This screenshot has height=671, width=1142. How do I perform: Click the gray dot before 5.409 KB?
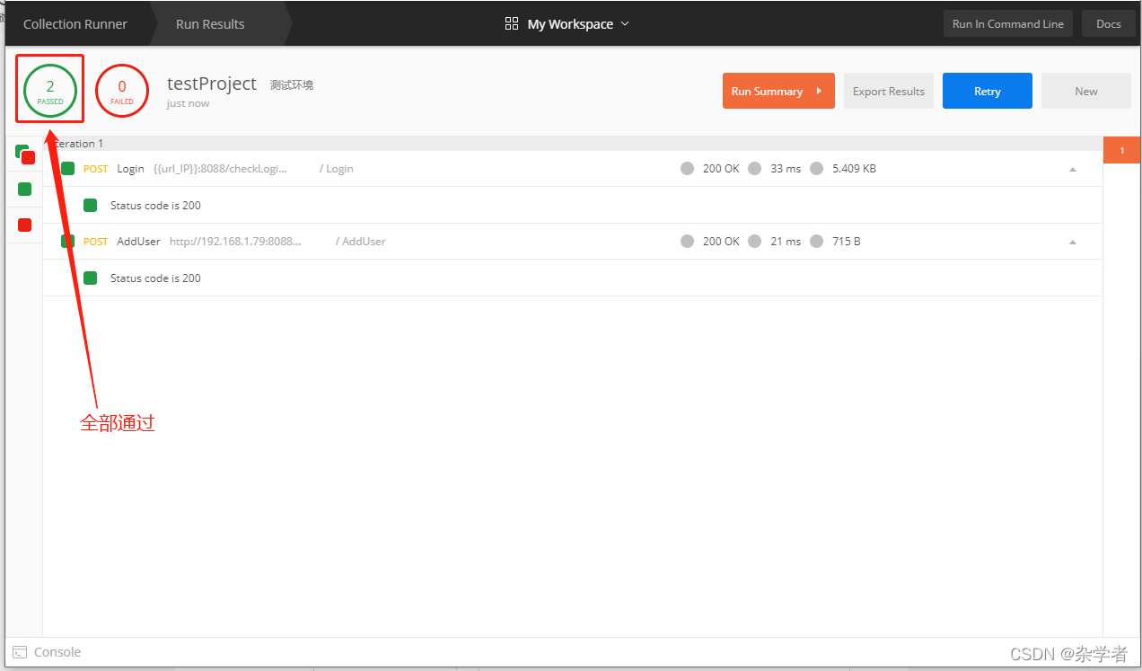(x=816, y=168)
